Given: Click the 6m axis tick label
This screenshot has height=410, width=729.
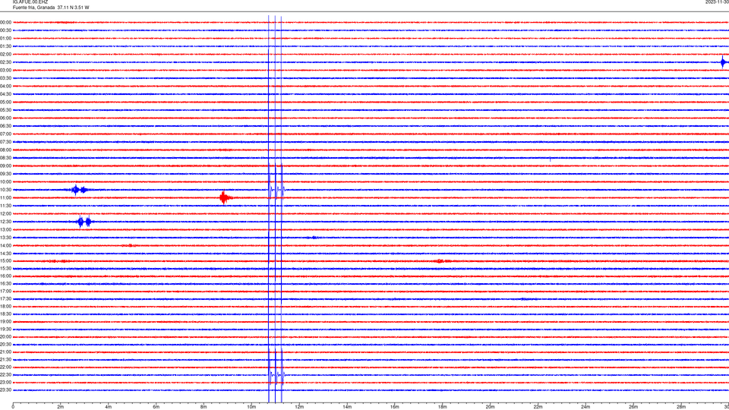Looking at the screenshot, I should [x=156, y=407].
